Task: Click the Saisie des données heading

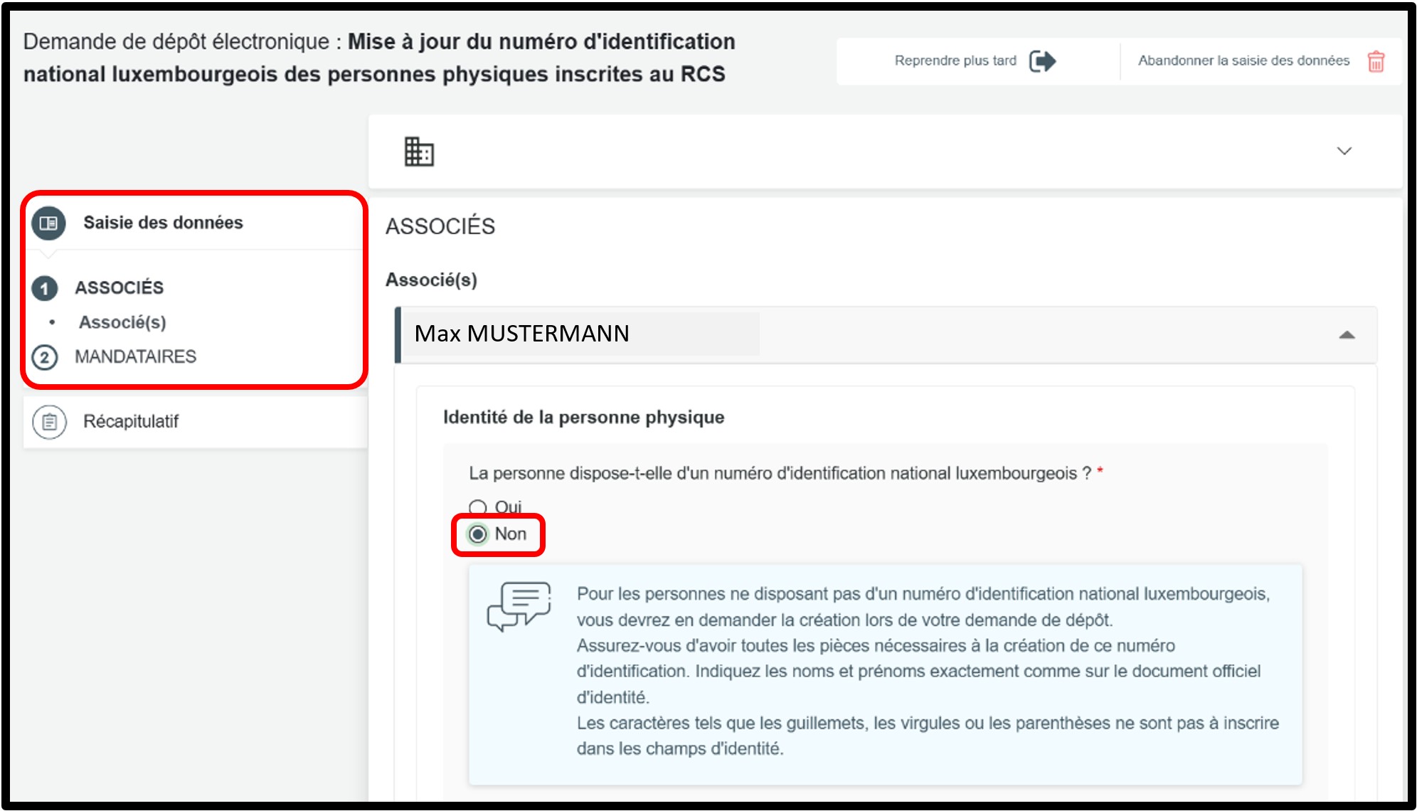Action: point(163,223)
